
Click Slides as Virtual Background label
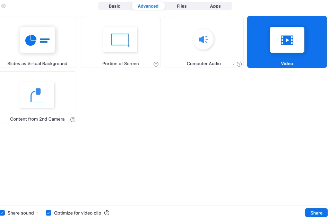37,63
